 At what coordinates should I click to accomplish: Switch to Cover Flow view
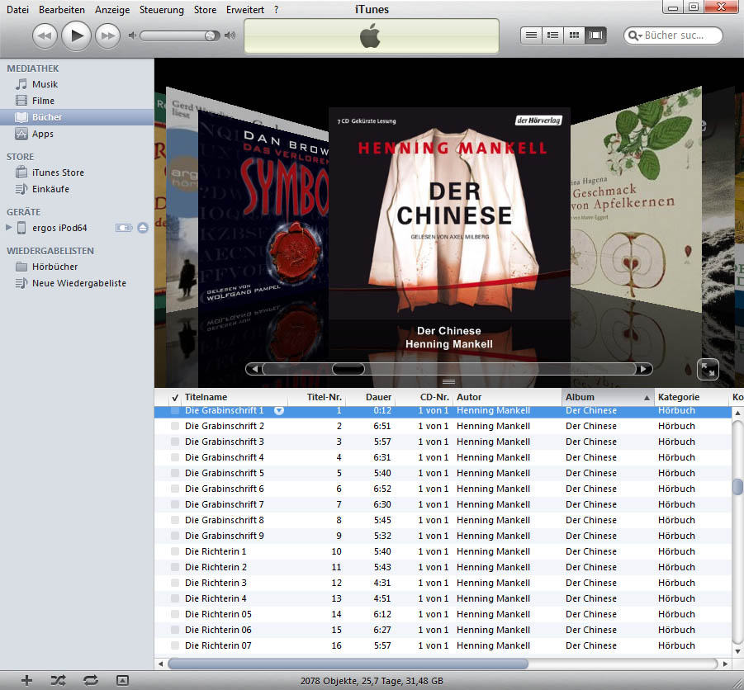point(595,35)
